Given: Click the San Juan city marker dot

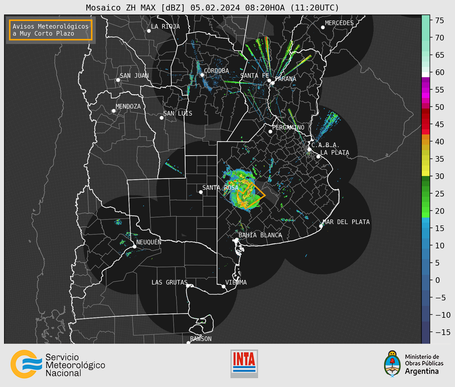Looking at the screenshot, I should click(x=118, y=80).
